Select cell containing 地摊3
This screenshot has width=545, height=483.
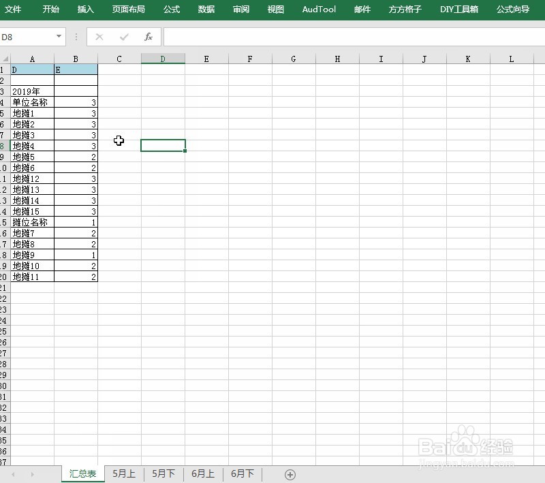click(32, 135)
